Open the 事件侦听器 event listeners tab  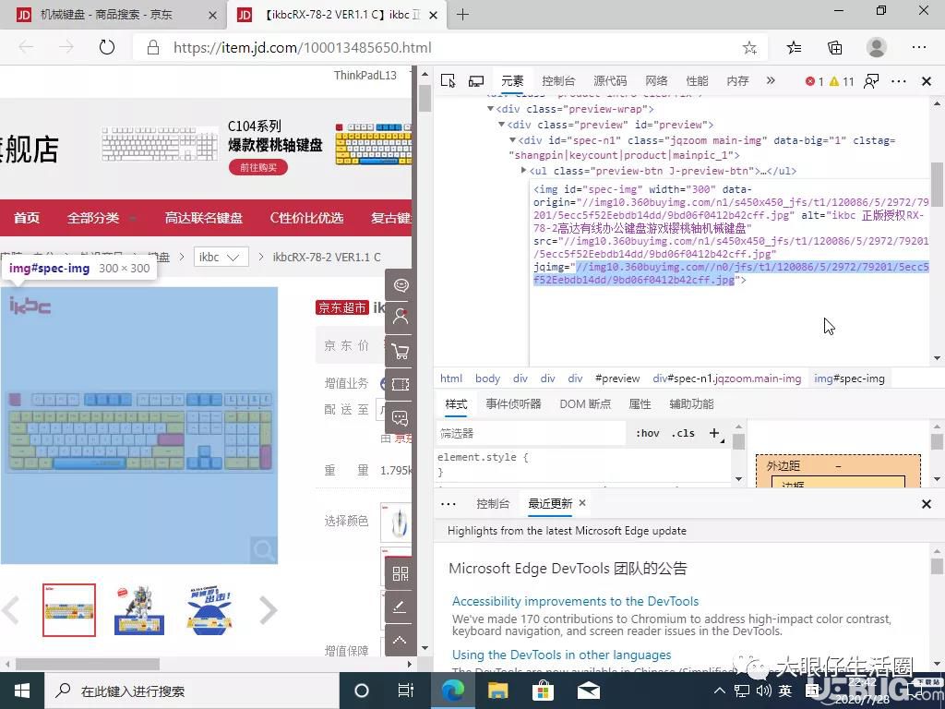click(513, 404)
